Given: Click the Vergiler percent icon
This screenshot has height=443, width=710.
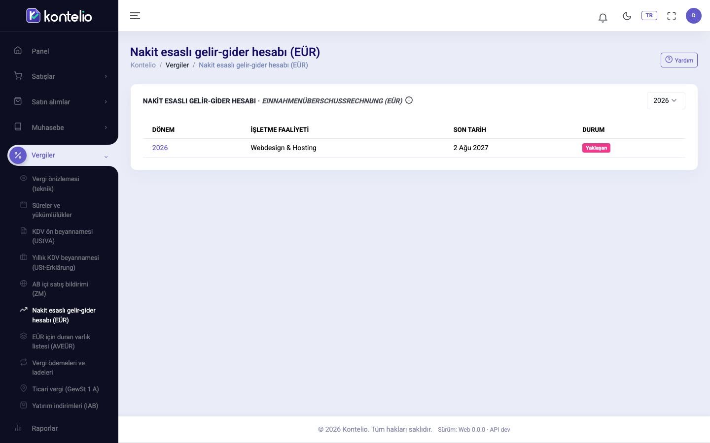Looking at the screenshot, I should coord(18,155).
